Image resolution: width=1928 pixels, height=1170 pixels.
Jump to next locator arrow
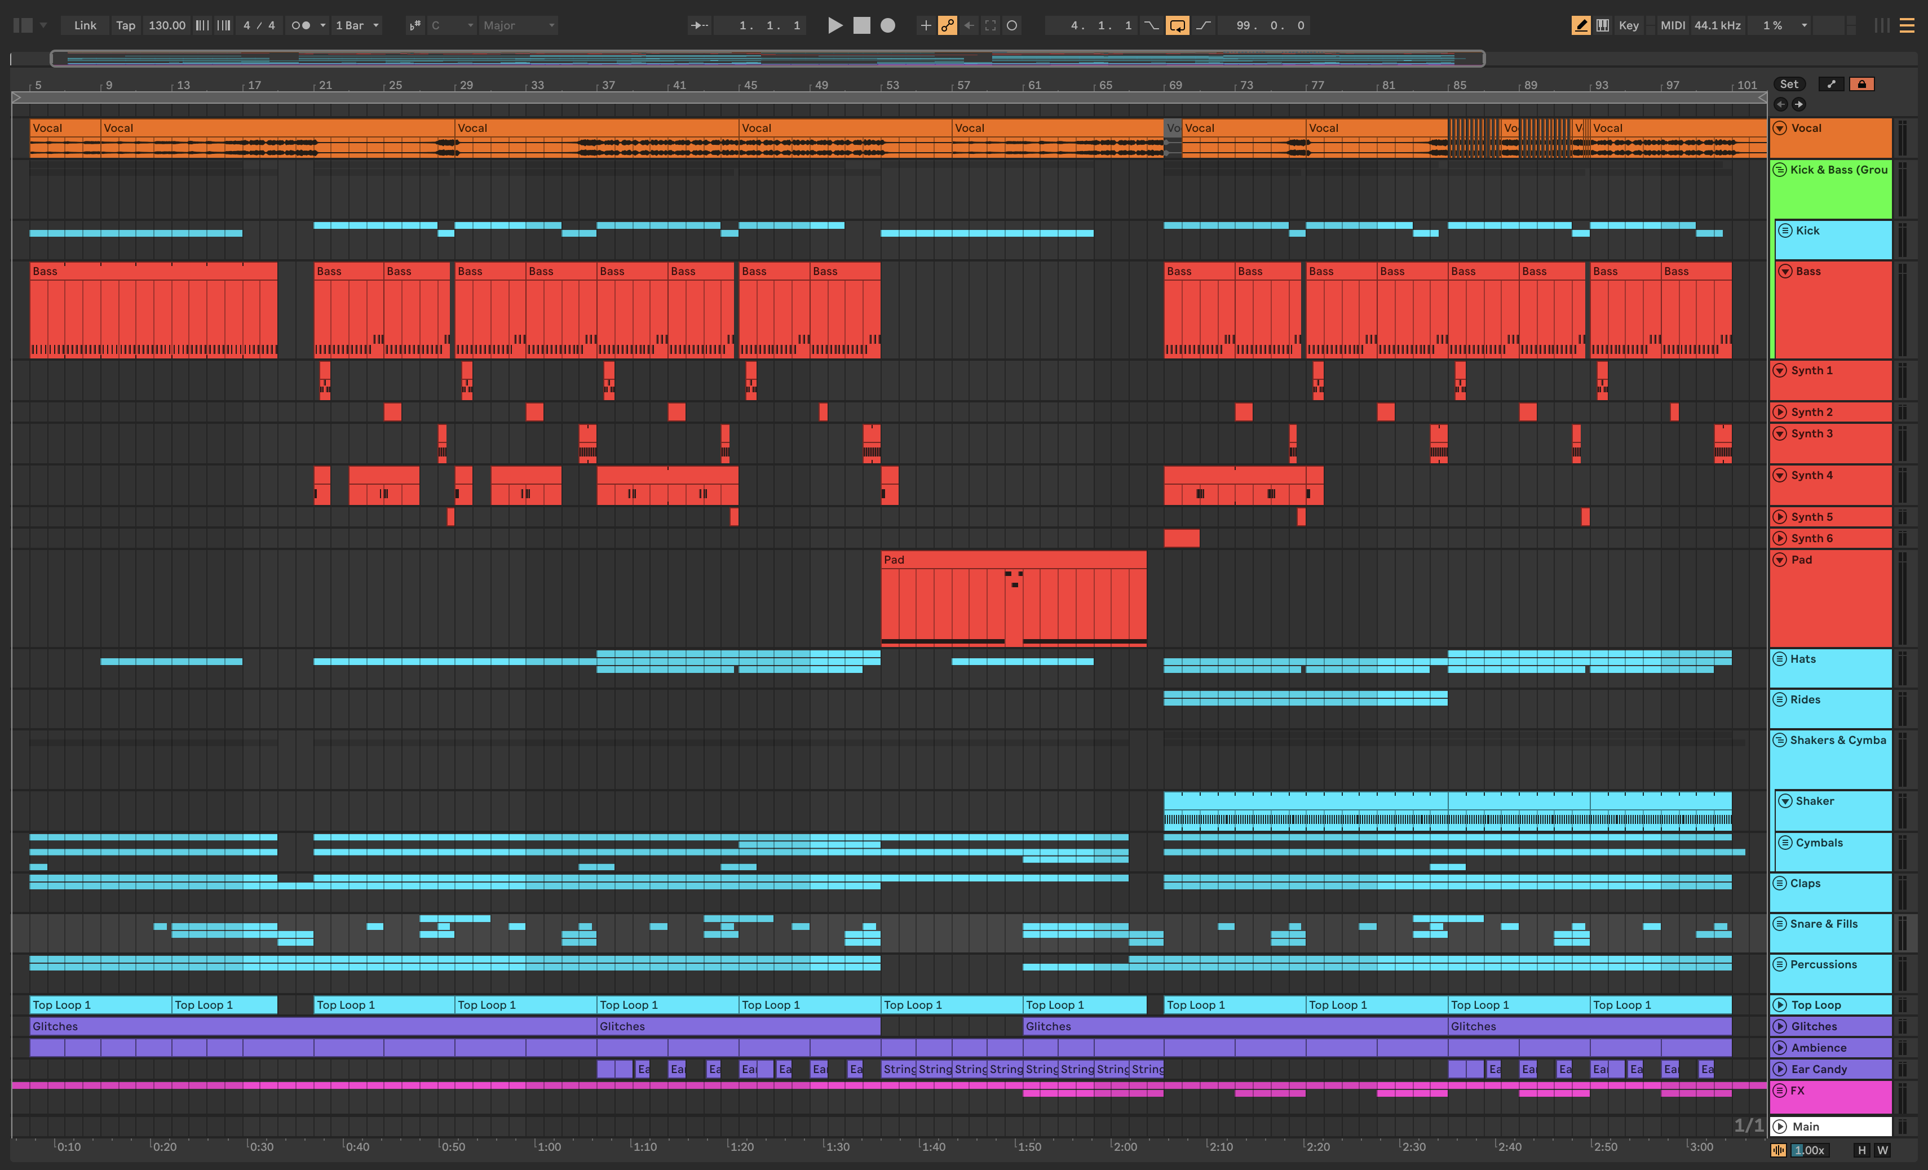pos(1799,104)
